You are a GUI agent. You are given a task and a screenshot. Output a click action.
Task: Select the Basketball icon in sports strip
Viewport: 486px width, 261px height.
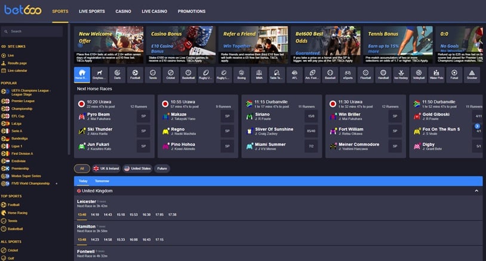click(x=188, y=74)
